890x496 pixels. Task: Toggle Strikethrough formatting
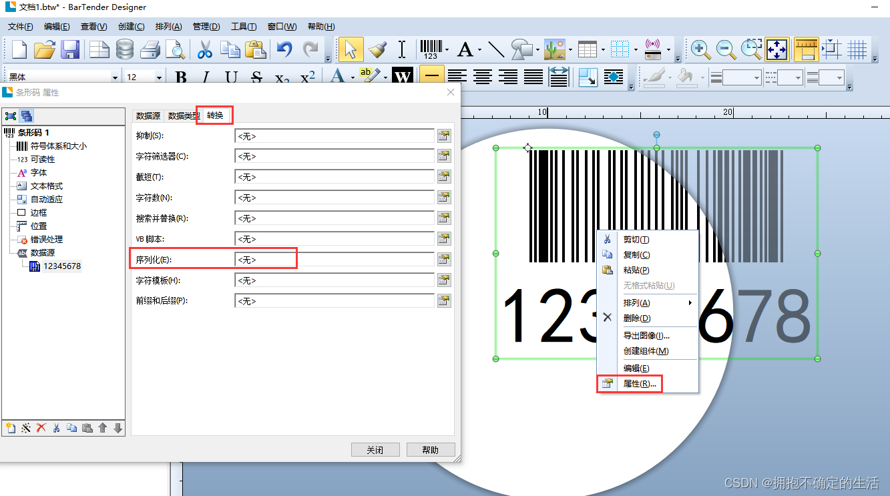[x=256, y=77]
